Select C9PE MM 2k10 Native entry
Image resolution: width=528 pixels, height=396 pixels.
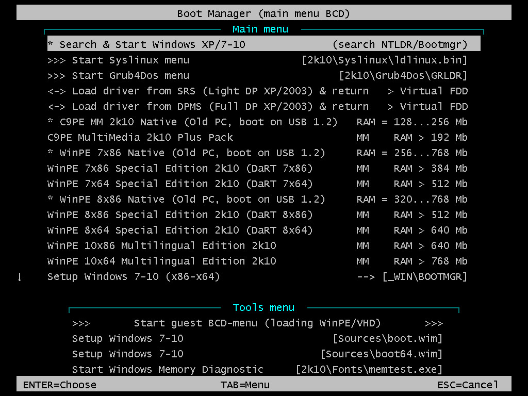257,122
